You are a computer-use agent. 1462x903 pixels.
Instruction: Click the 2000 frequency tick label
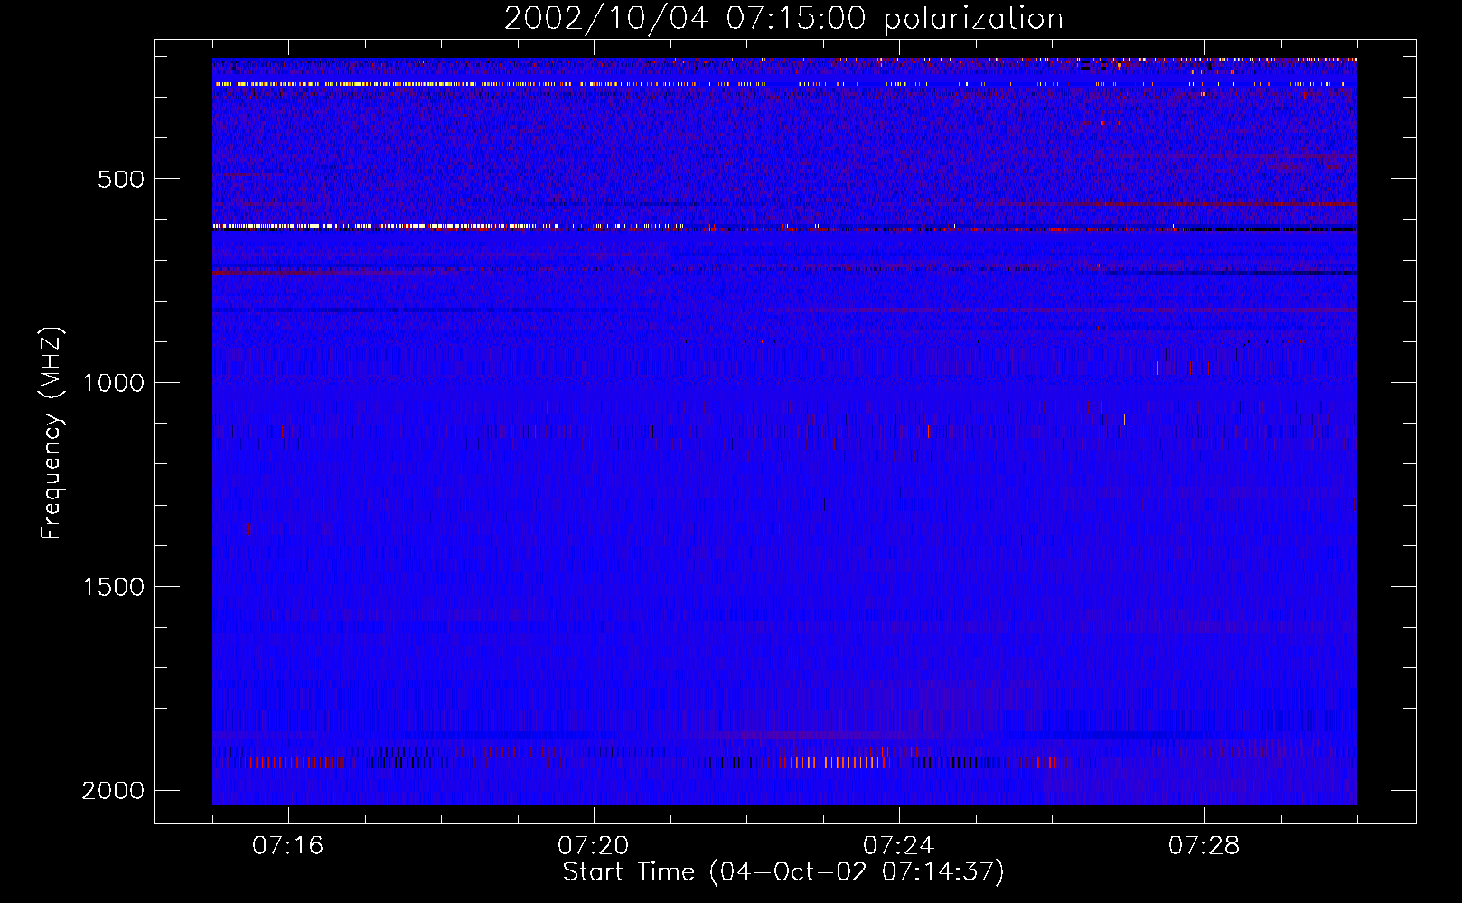coord(113,791)
